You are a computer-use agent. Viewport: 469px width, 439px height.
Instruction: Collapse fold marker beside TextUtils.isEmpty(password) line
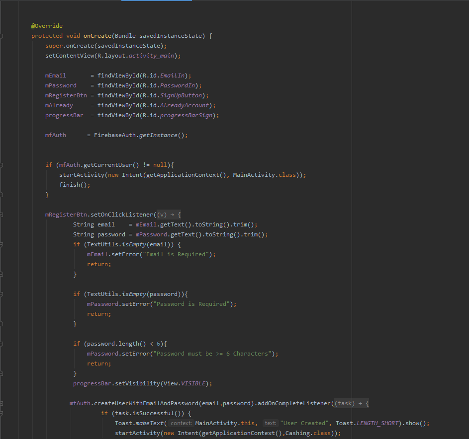[1, 294]
